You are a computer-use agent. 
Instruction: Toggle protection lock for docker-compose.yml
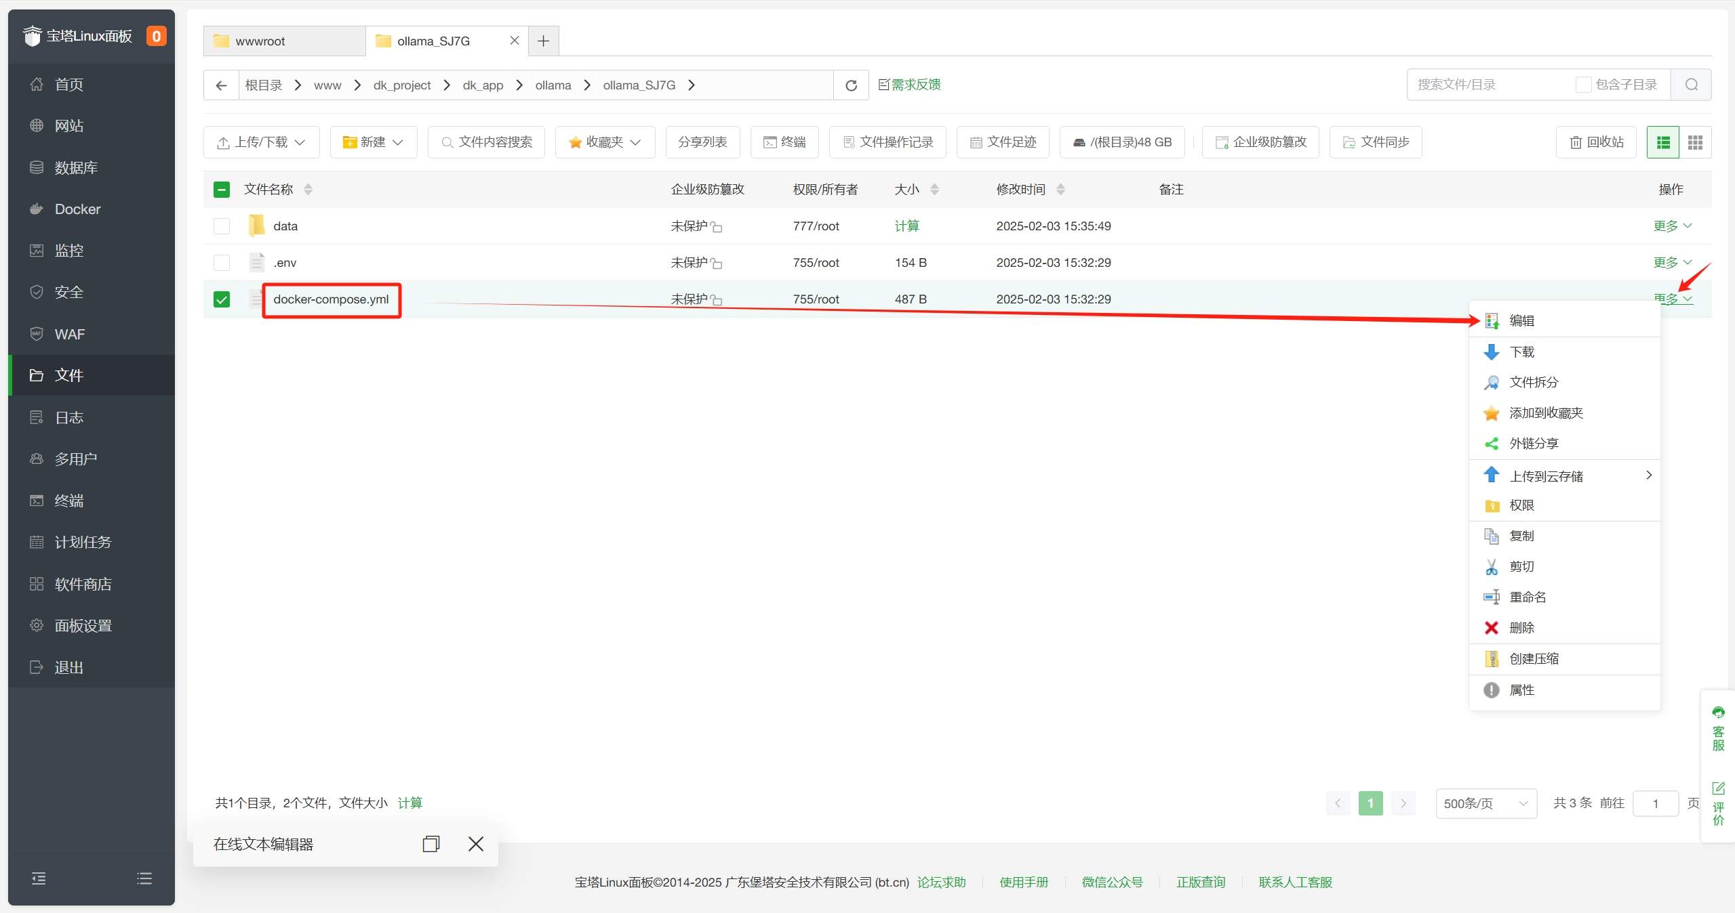tap(717, 300)
